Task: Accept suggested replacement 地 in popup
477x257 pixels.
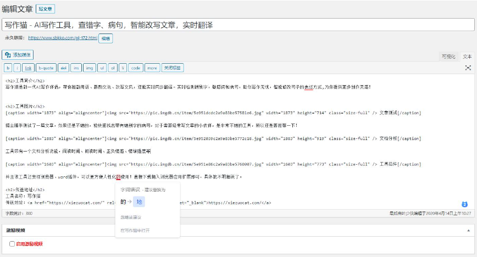Action: [x=139, y=202]
